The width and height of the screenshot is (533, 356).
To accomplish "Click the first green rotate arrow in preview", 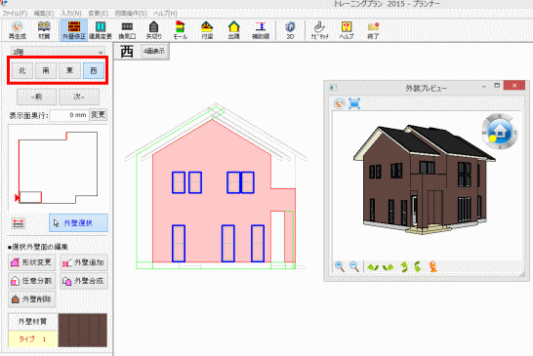I will (x=373, y=267).
